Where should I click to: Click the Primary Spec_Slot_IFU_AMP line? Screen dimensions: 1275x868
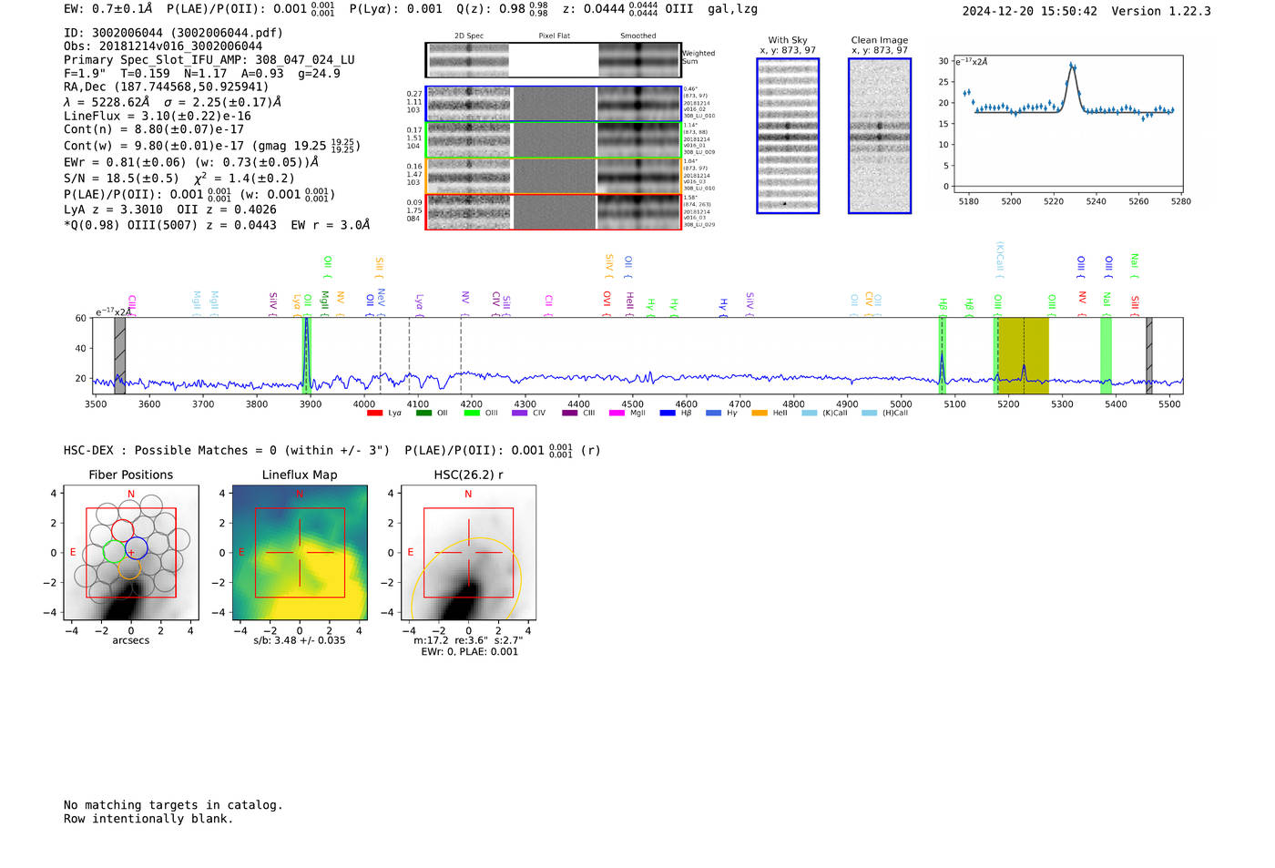[209, 60]
